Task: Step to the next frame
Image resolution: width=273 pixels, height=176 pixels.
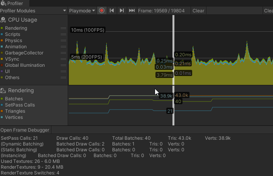Action: [122, 10]
